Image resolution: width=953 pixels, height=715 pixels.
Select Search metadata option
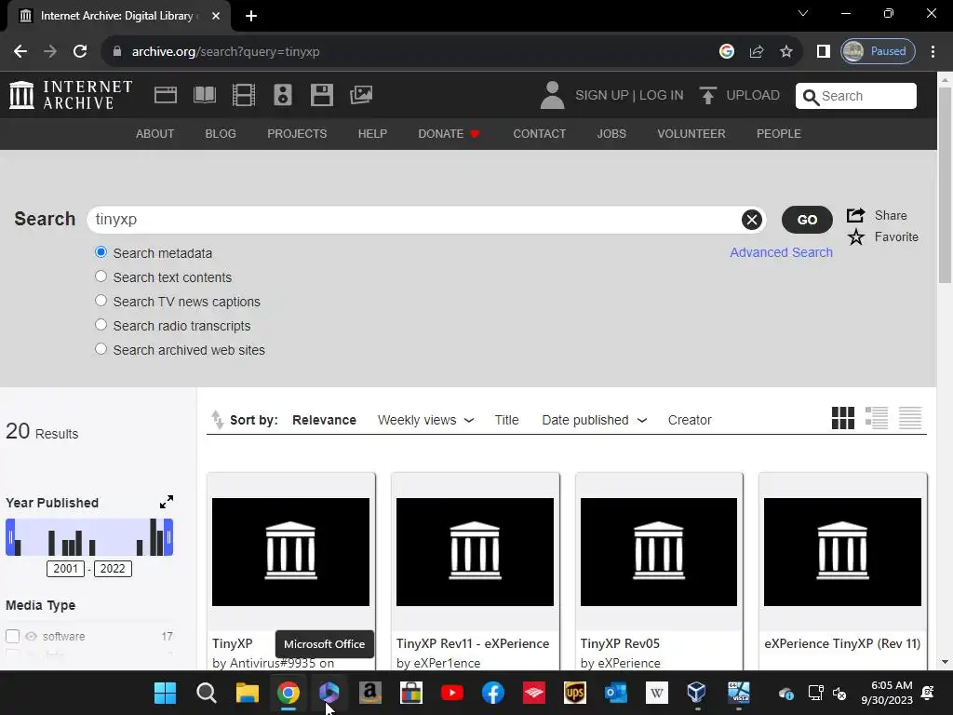(x=101, y=252)
